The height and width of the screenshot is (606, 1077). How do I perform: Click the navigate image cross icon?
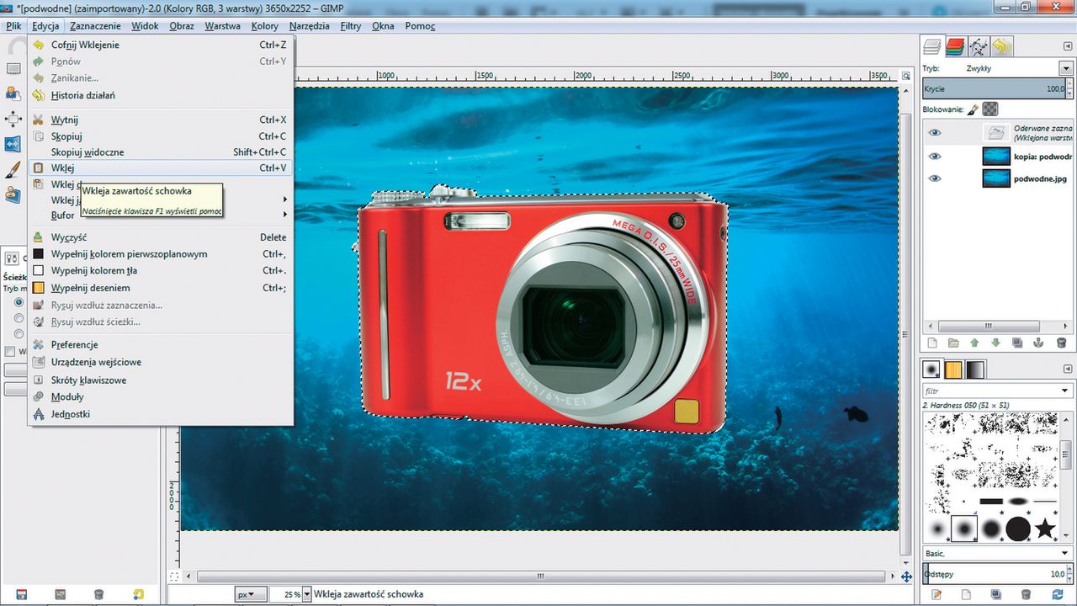pyautogui.click(x=906, y=577)
